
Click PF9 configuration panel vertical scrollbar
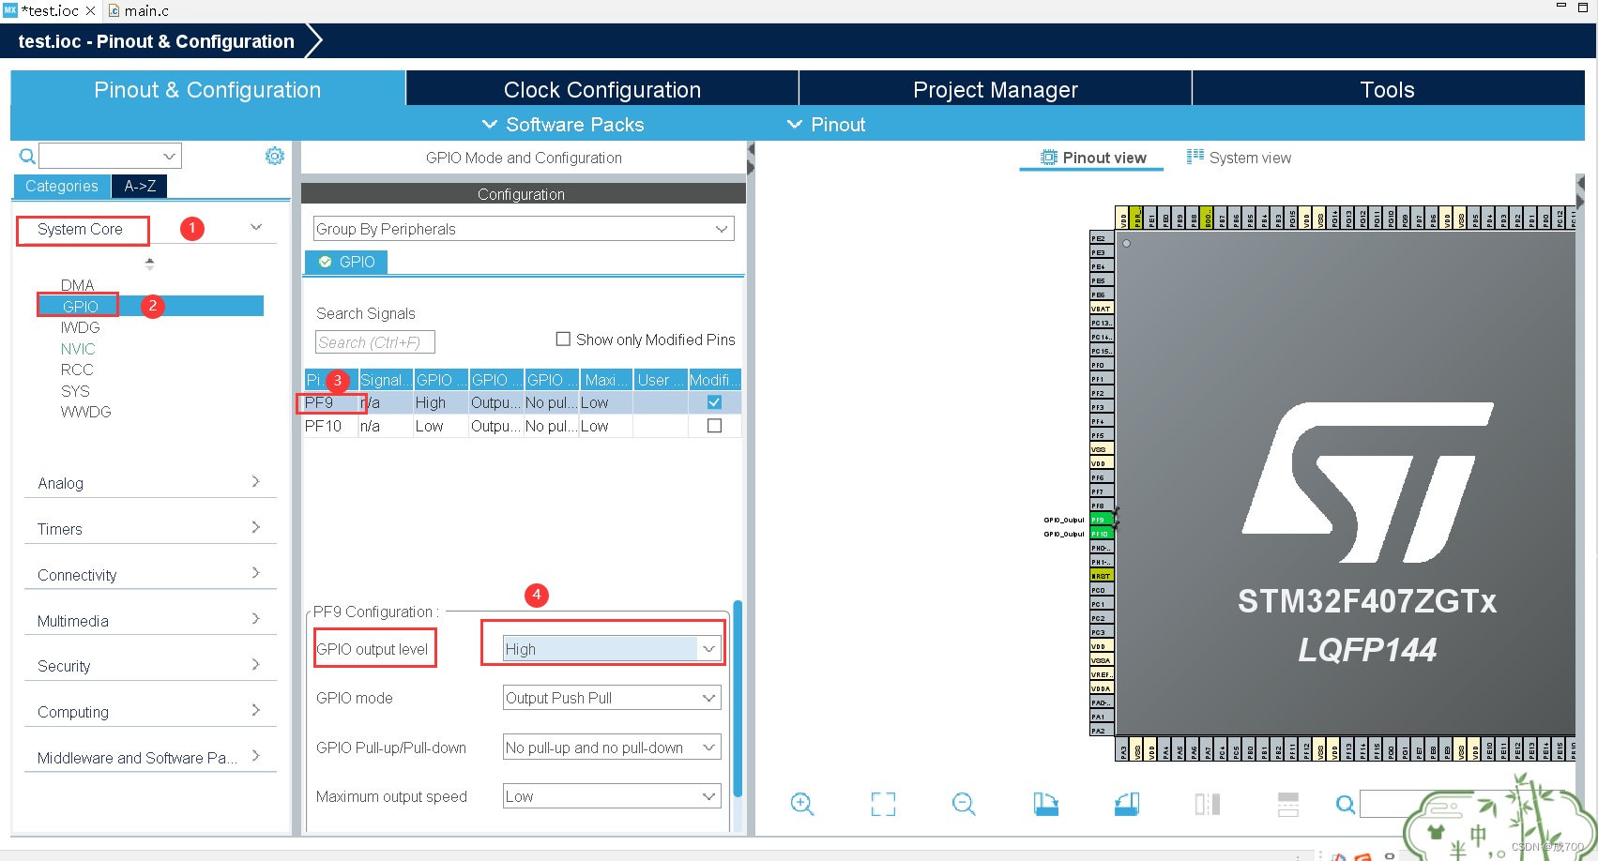click(738, 699)
